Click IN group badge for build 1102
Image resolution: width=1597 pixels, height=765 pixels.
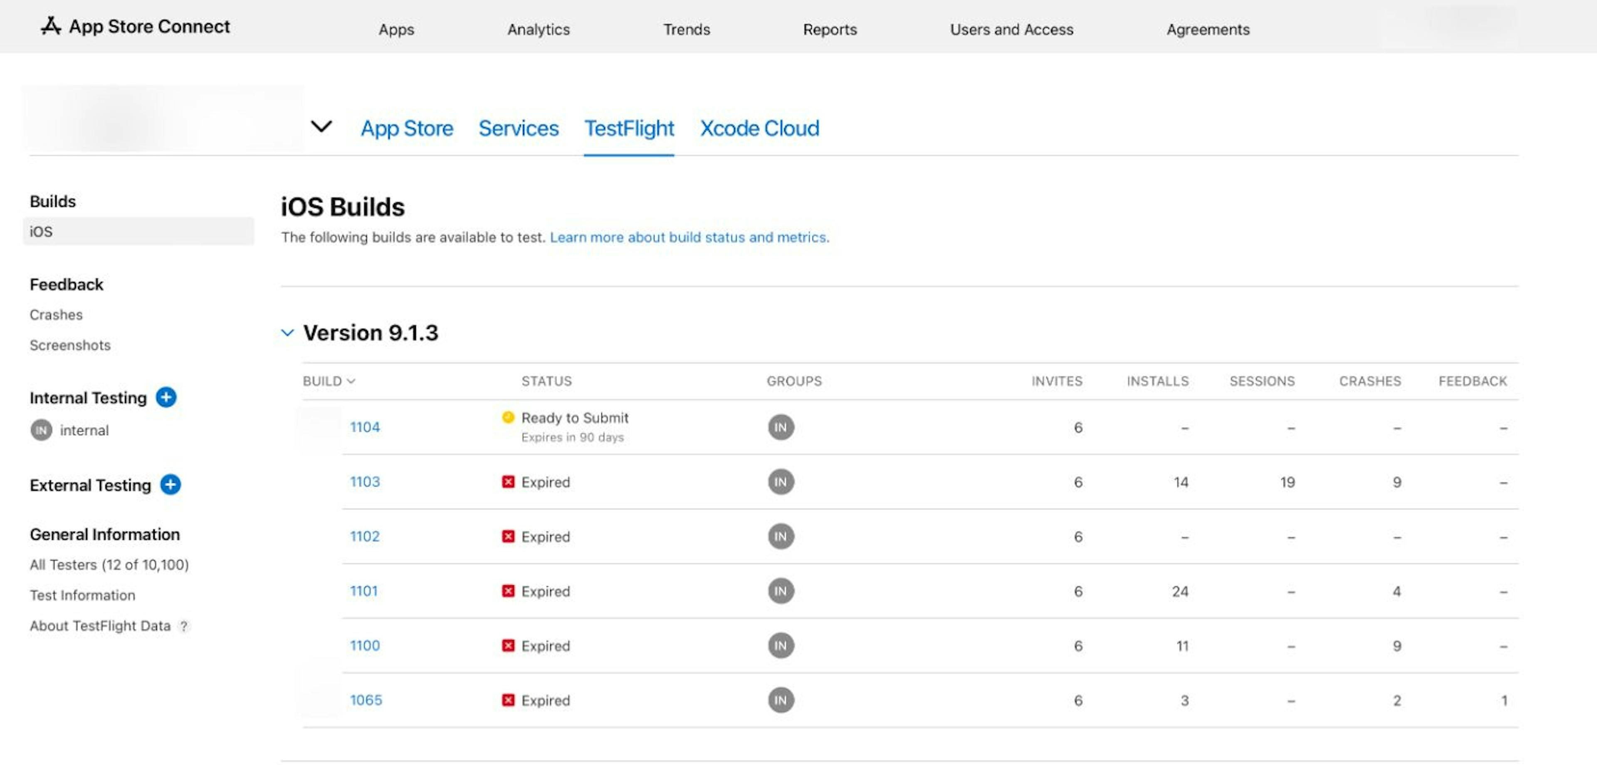point(781,535)
